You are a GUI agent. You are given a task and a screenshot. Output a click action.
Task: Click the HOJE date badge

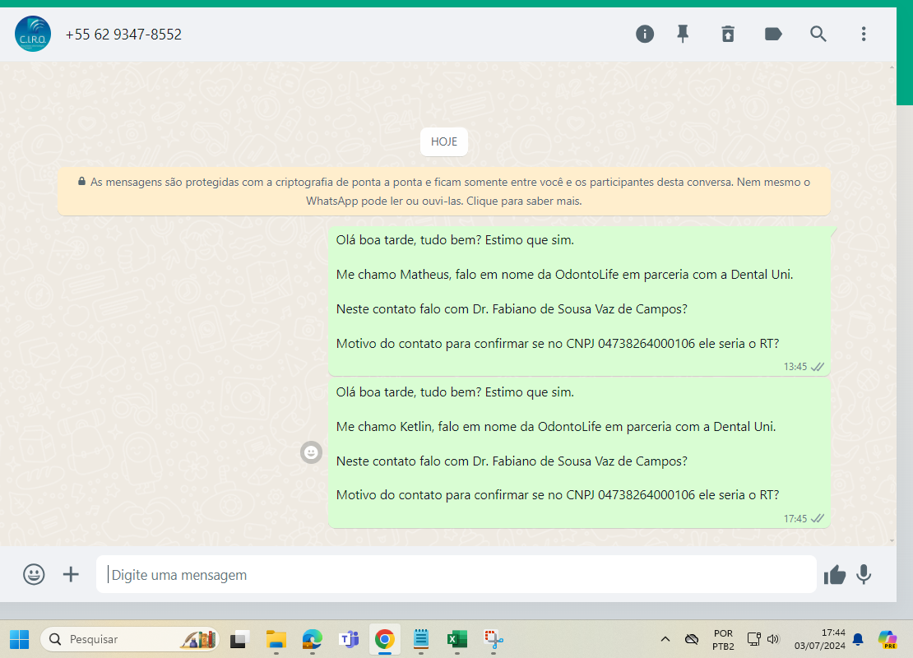(443, 141)
